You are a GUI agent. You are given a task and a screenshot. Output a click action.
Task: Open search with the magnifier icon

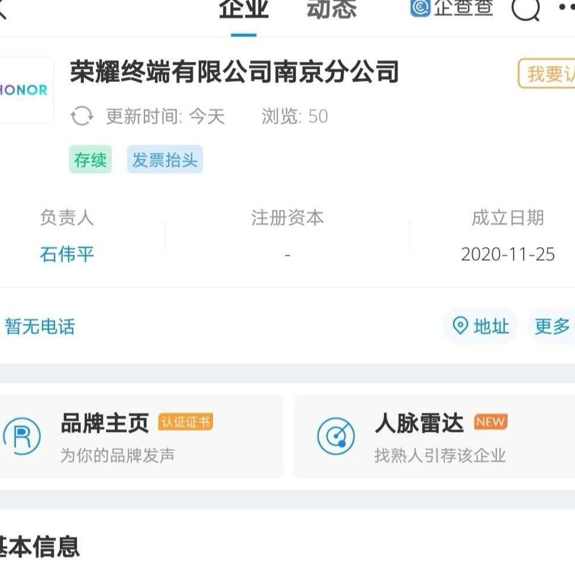point(526,9)
